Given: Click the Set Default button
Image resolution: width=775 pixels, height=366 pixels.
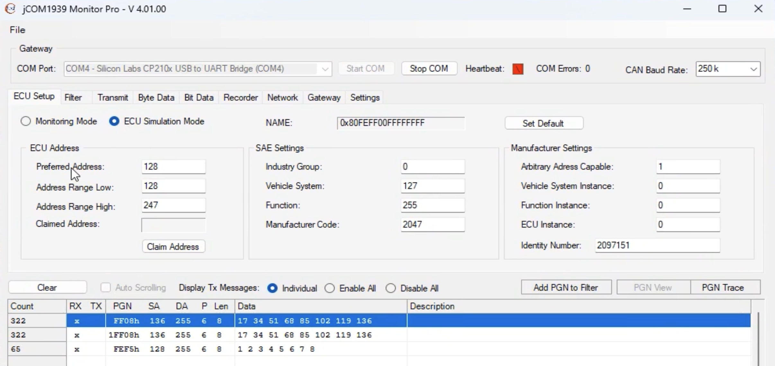Looking at the screenshot, I should [x=544, y=123].
